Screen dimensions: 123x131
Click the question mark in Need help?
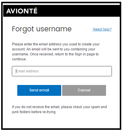coord(110,29)
